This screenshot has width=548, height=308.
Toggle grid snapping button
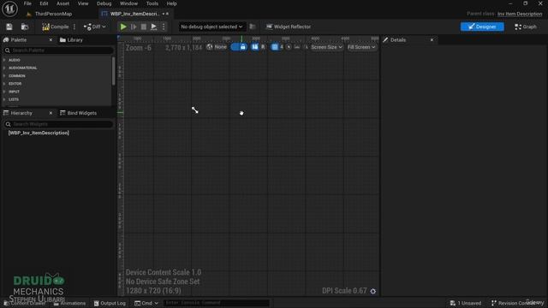click(x=275, y=47)
